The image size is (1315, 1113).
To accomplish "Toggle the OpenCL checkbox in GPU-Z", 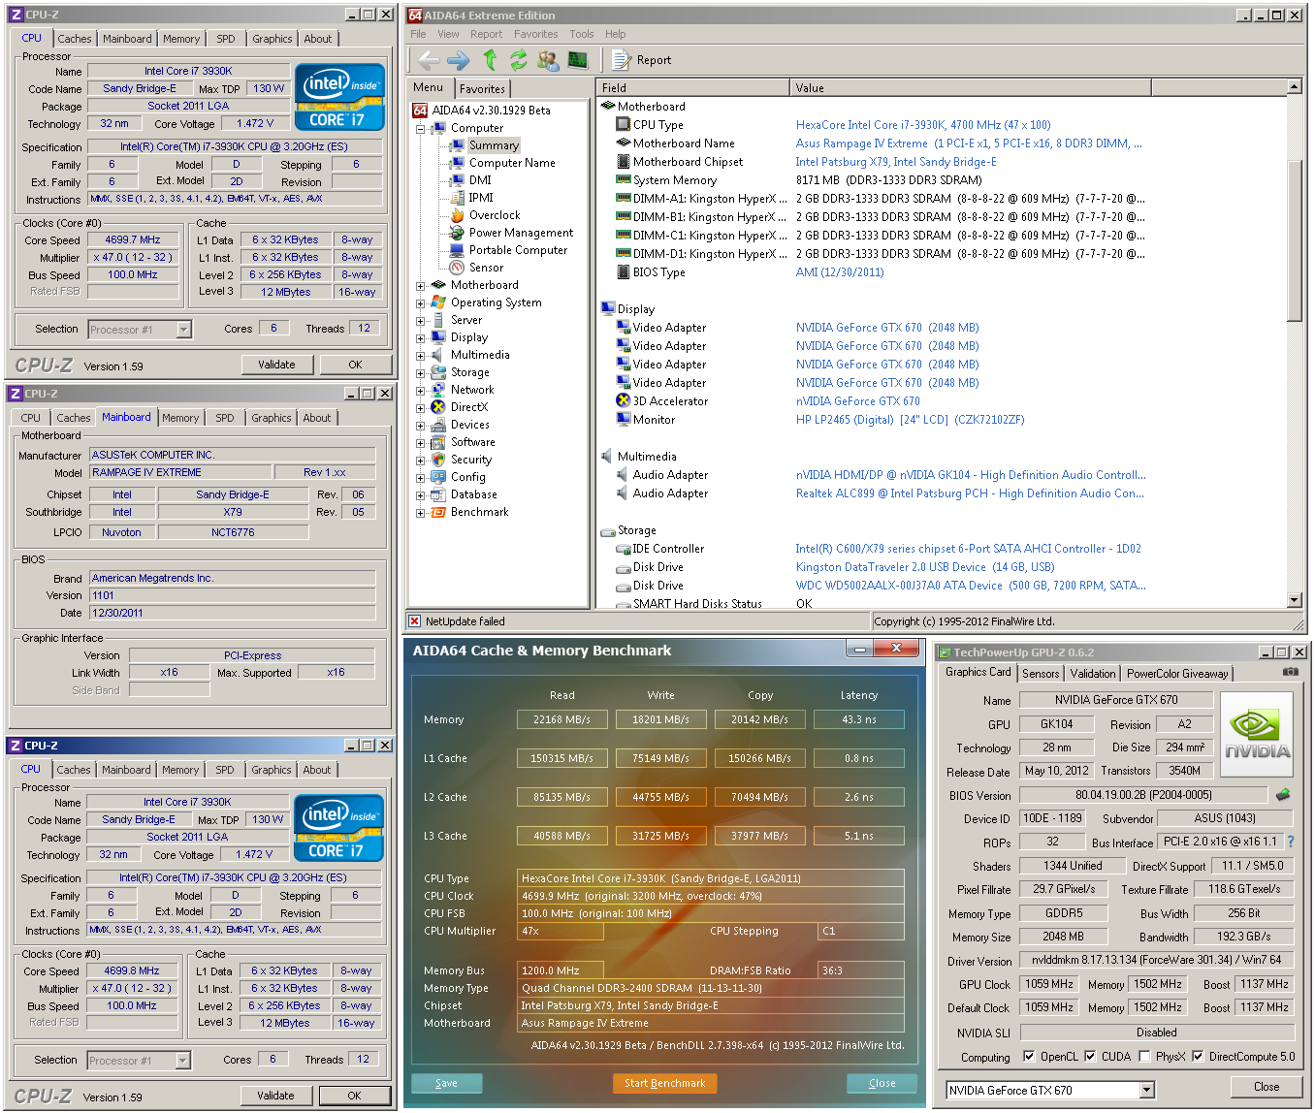I will point(1029,1057).
